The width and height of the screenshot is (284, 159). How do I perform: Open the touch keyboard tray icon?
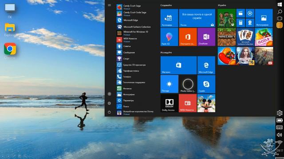click(x=280, y=128)
